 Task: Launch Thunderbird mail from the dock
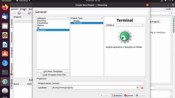[x=5, y=17]
